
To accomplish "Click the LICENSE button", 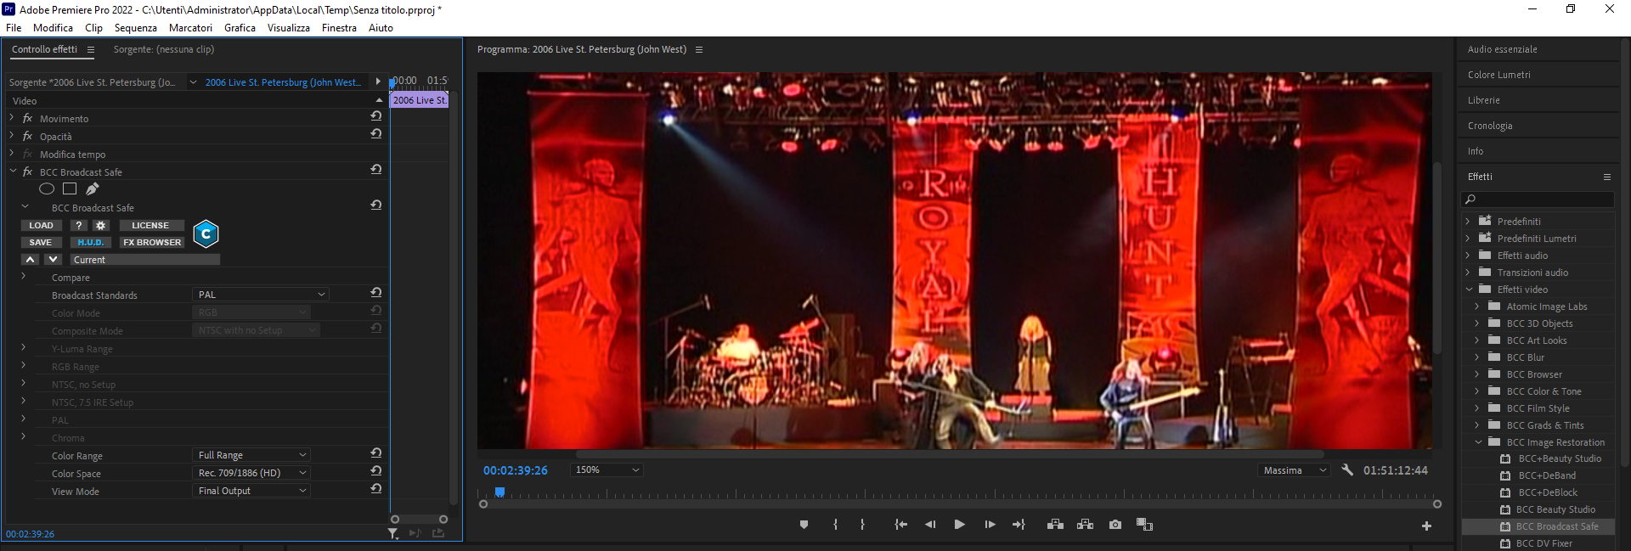I will 150,225.
